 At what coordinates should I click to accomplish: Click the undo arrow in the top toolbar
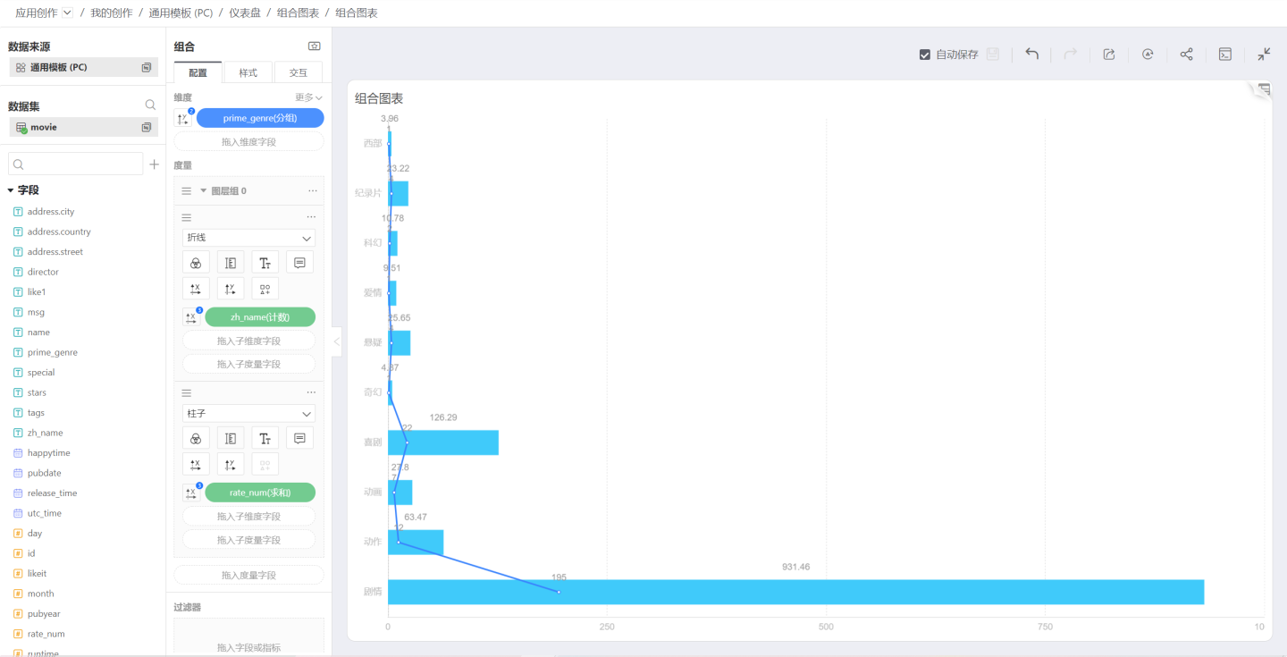[x=1031, y=55]
